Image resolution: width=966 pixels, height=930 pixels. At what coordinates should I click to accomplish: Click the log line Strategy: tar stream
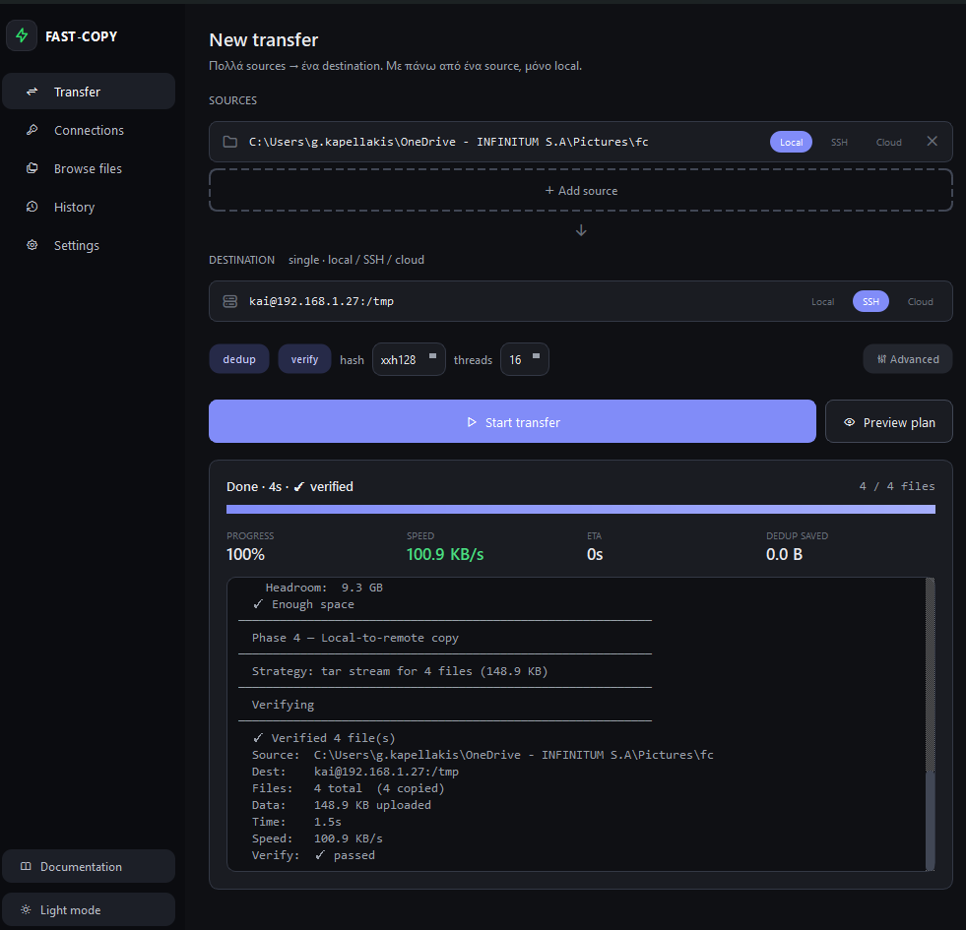(x=399, y=671)
